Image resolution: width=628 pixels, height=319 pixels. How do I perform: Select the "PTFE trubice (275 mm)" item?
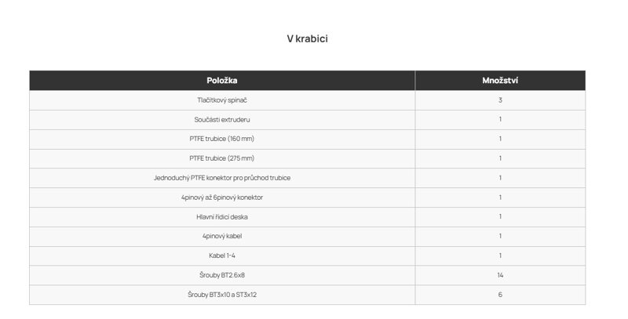222,158
